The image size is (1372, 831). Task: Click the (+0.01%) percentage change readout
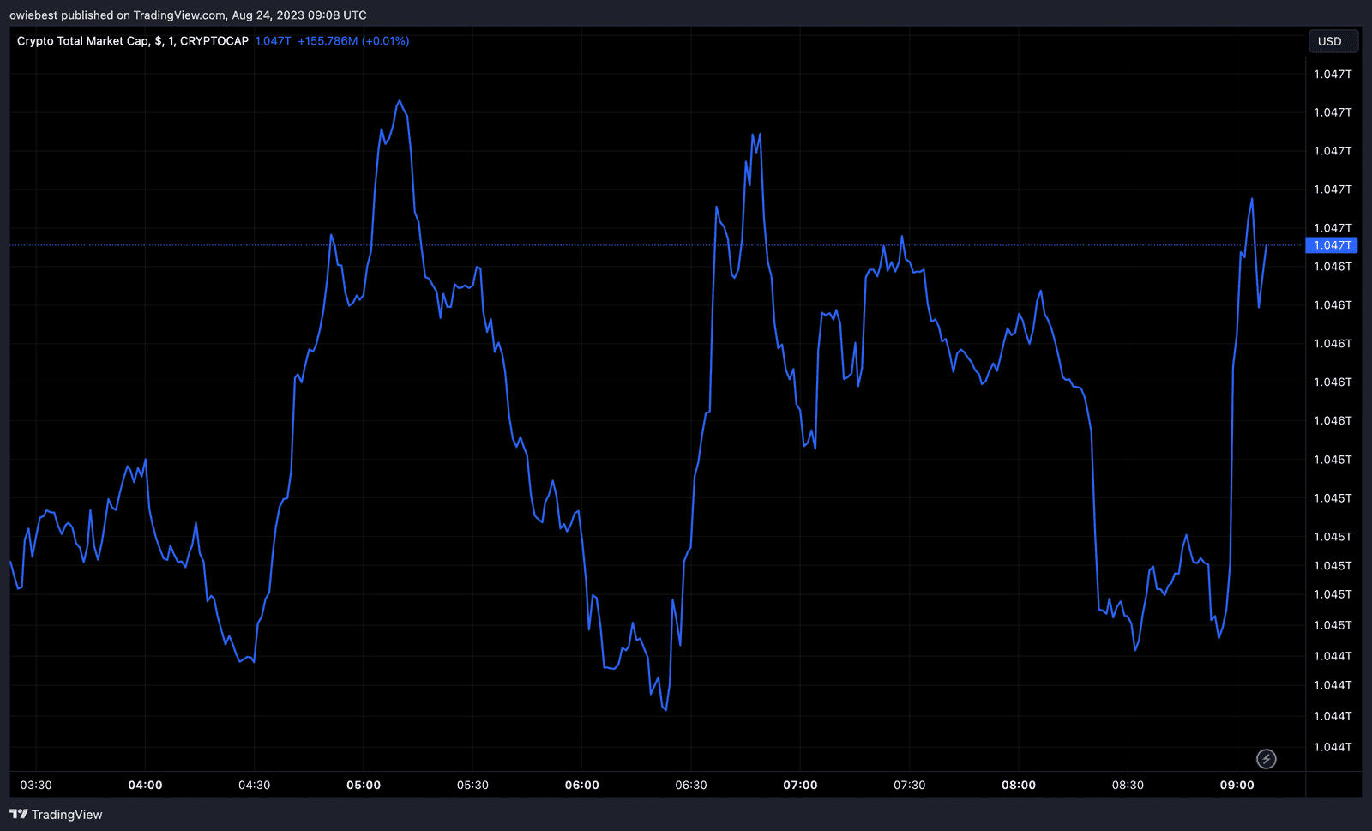click(385, 40)
